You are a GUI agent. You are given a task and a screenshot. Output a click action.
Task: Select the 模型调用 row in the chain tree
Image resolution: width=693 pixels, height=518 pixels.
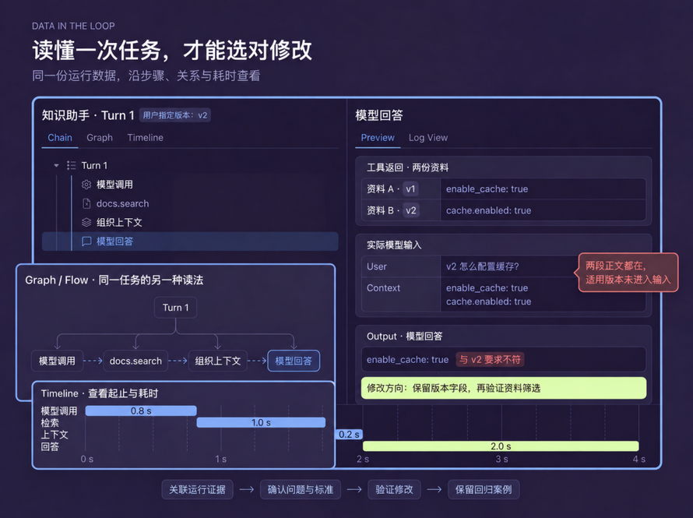point(190,185)
